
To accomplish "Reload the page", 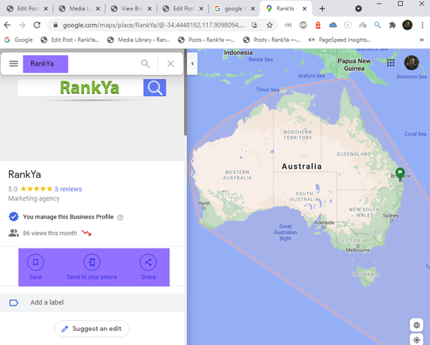I will pos(37,25).
